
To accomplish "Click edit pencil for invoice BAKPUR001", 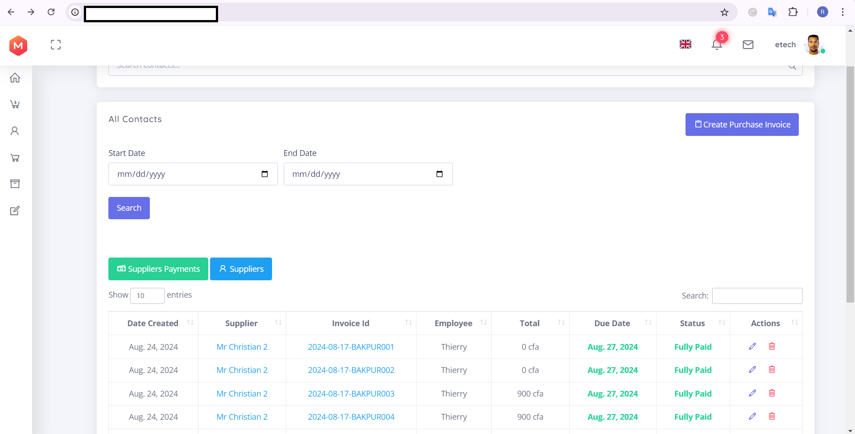I will pyautogui.click(x=752, y=346).
